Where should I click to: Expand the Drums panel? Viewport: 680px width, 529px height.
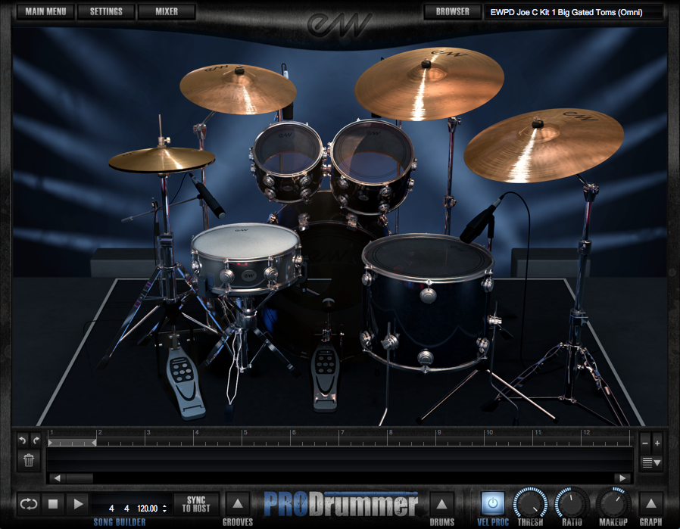(x=441, y=503)
